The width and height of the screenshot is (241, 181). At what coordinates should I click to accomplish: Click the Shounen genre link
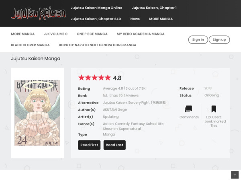tap(110, 129)
